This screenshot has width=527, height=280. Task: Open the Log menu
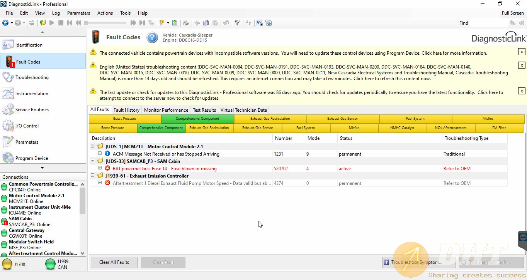coord(56,13)
